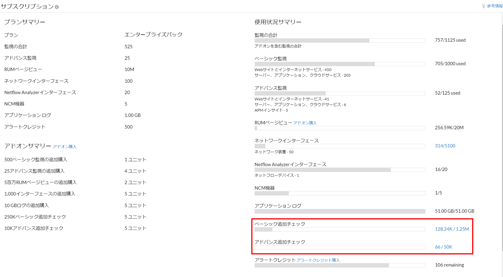Viewport: 503px width, 277px height.
Task: Open the アラートクレジット購入 link
Action: 318,260
